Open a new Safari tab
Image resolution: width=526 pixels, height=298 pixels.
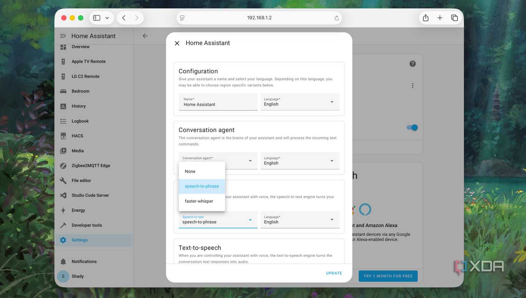440,18
